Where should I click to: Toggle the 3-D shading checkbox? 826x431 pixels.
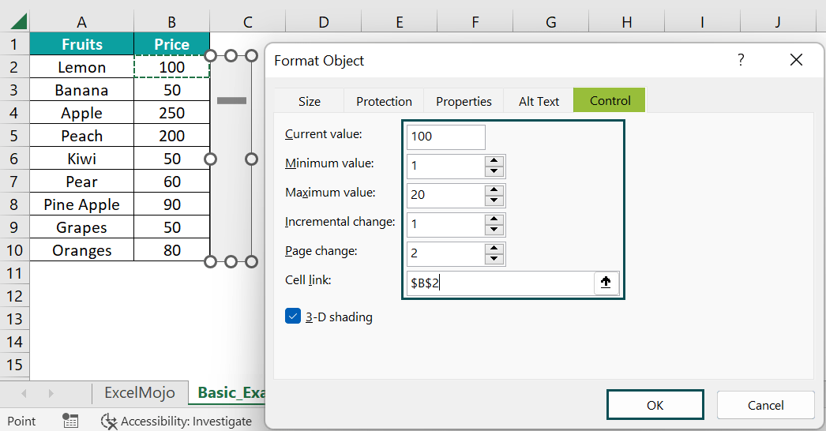293,316
